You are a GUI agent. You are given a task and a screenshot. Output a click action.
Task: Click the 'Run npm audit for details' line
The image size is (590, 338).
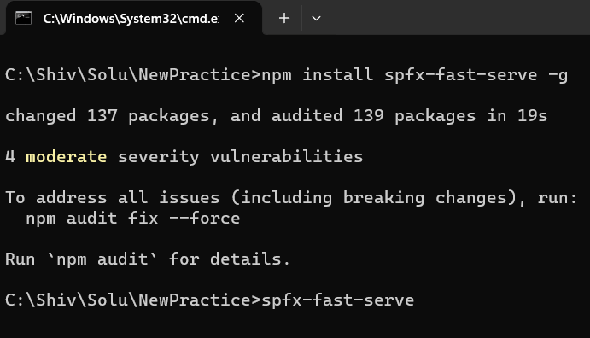(148, 259)
